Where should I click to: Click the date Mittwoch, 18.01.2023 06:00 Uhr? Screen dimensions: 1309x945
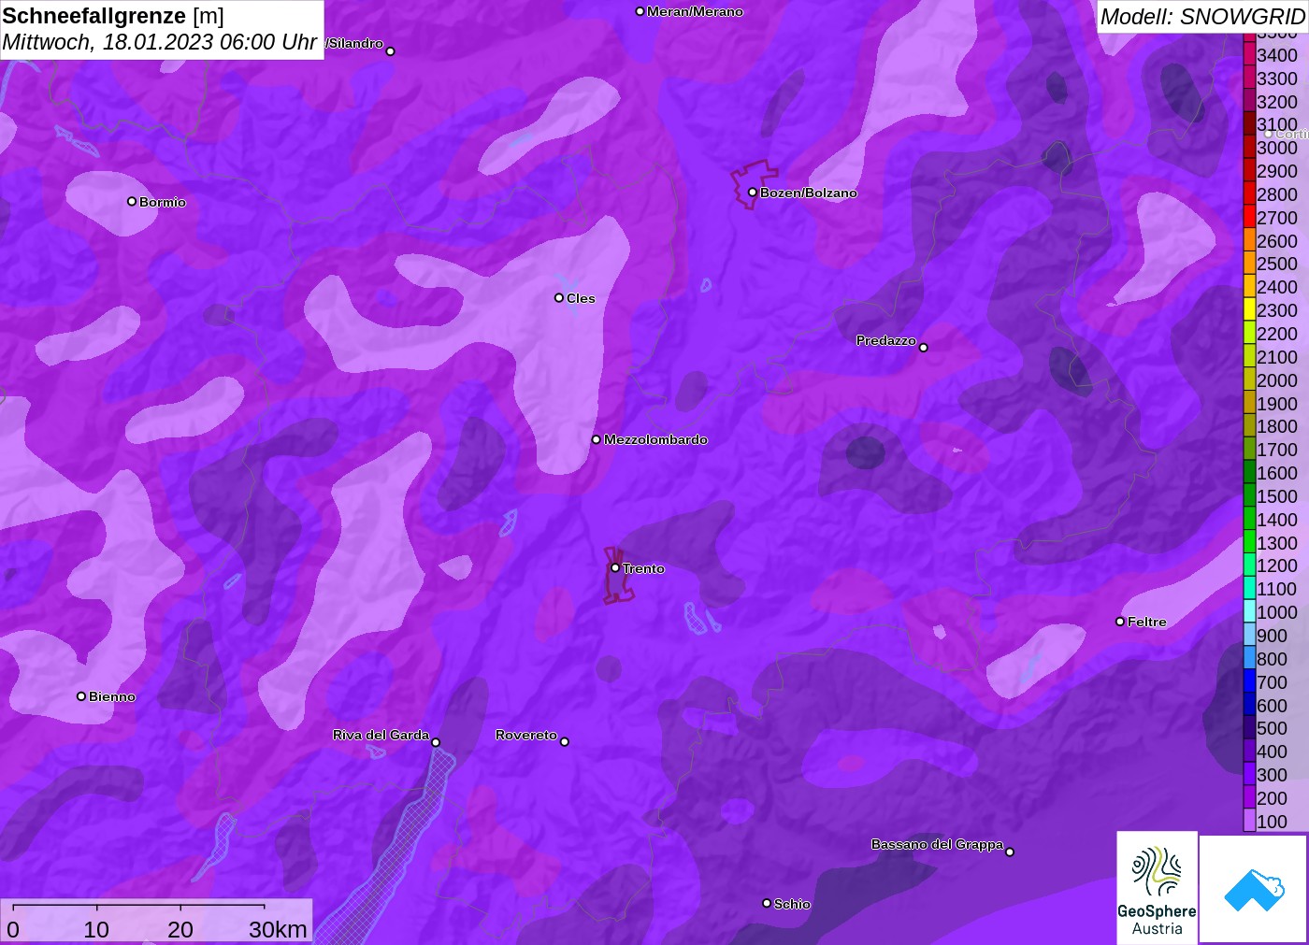pos(160,42)
